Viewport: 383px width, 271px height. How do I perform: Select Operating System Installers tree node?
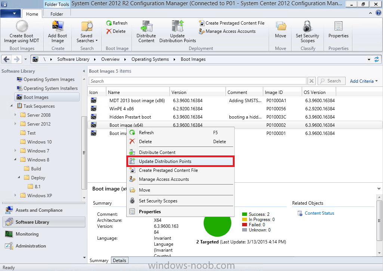(47, 88)
